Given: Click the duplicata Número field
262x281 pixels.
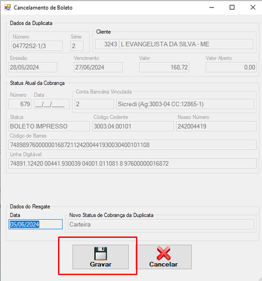Looking at the screenshot, I should pos(37,46).
